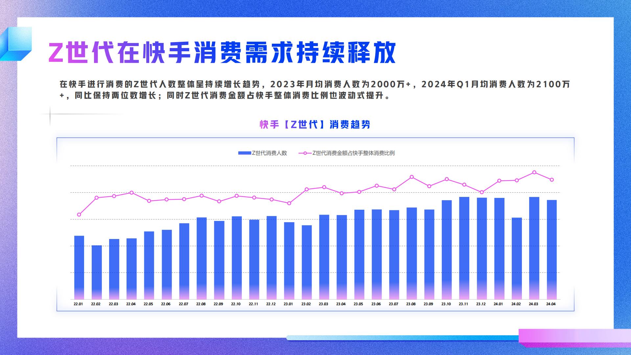This screenshot has height=355, width=631.
Task: Click the description line beginning 在快手进行消费的Z世代人数
Action: point(315,84)
